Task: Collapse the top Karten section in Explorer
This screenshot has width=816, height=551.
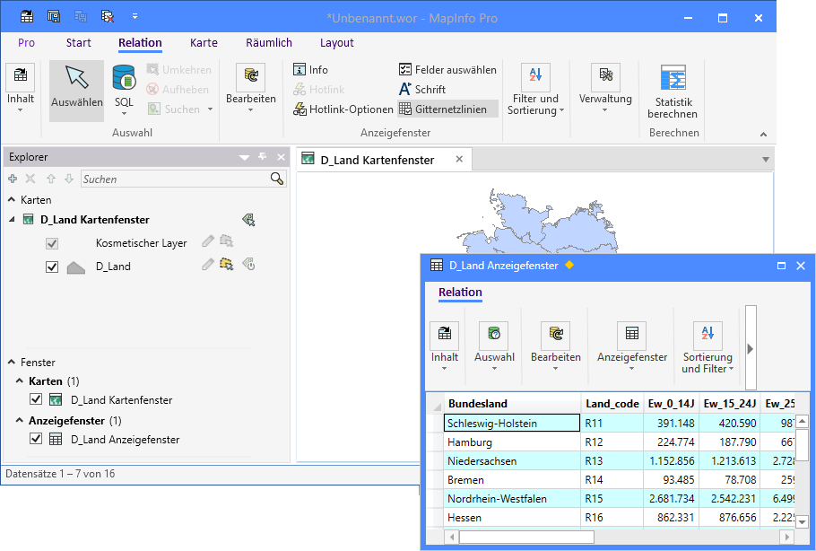Action: 12,199
